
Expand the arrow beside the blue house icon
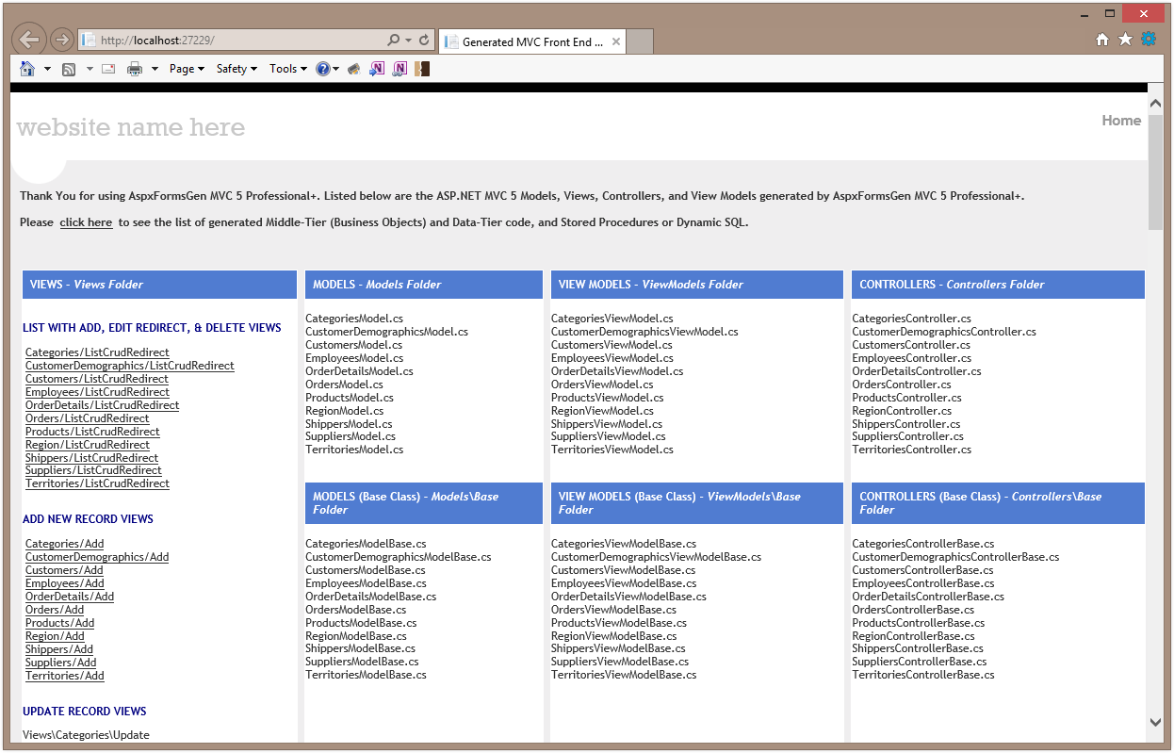click(47, 69)
